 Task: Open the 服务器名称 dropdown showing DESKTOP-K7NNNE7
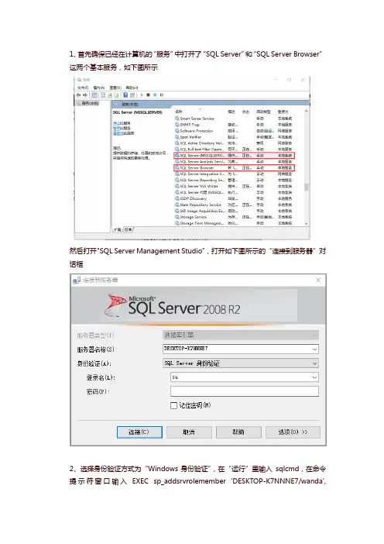[x=241, y=349]
